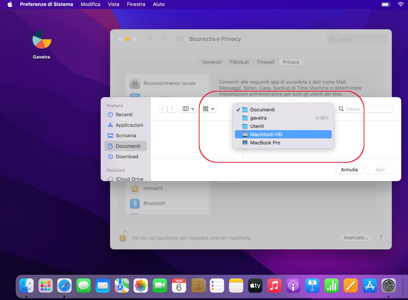Screen dimensions: 408x300
Task: Click the padlock icon to lock settings
Action: [x=124, y=236]
